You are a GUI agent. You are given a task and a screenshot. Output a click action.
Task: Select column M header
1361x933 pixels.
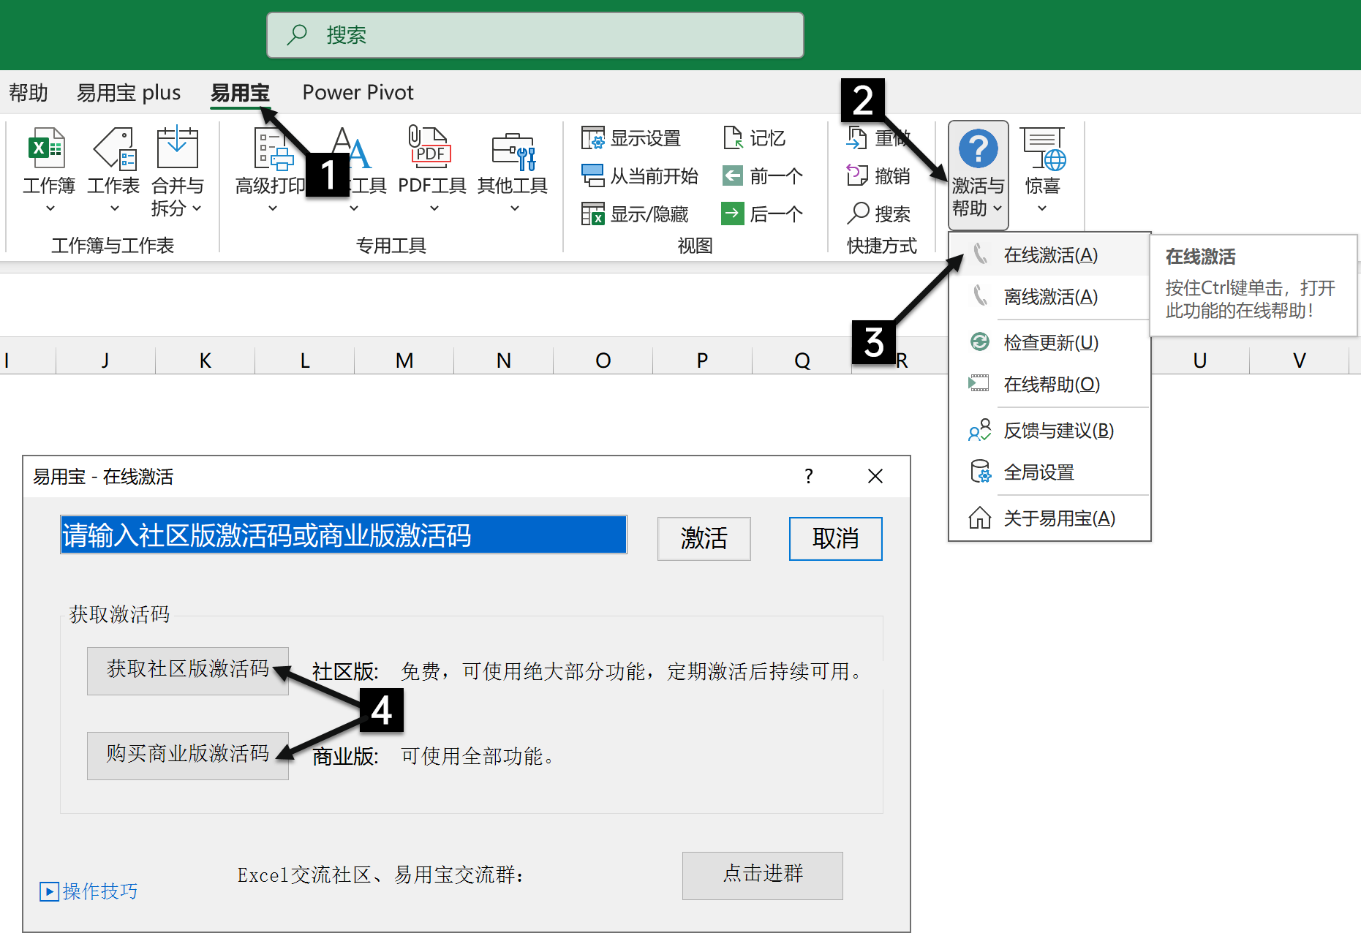coord(404,360)
